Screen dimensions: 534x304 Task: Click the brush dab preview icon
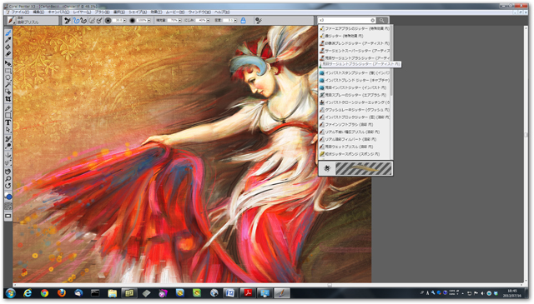327,168
